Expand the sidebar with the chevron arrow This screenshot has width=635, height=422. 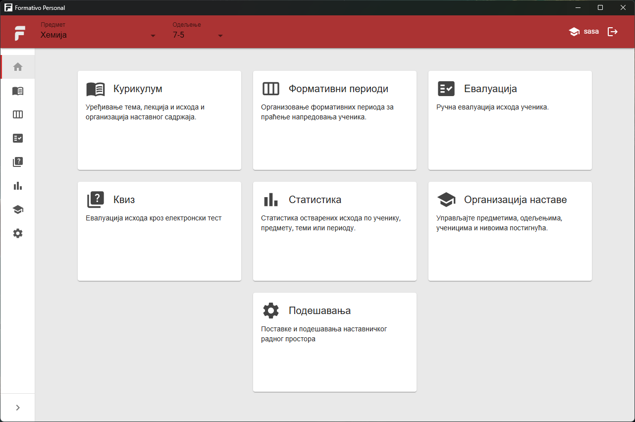point(18,408)
